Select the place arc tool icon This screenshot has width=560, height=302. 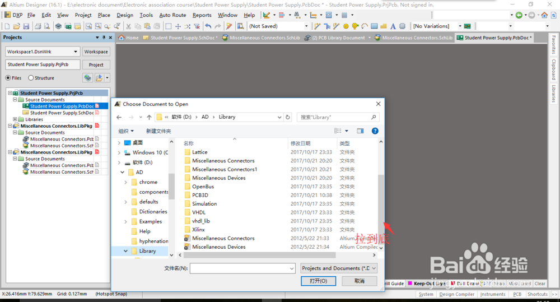point(365,26)
